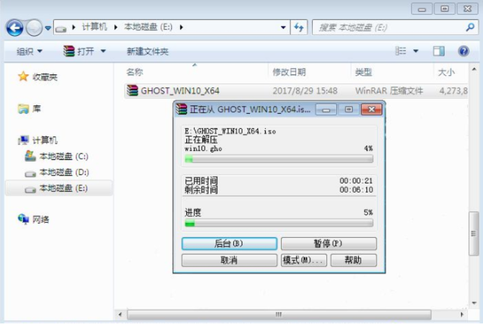Click the E:\GHOST_WIN10_X64.iso path text

(x=230, y=131)
